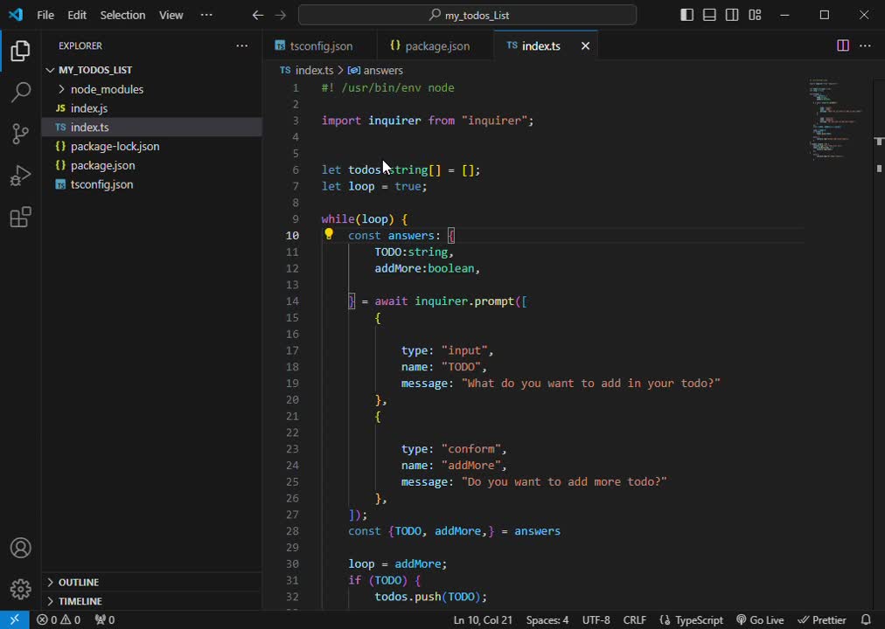Open the remote window status icon
This screenshot has height=629, width=885.
[15, 620]
